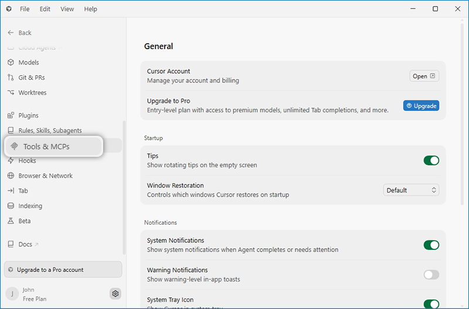Viewport: 469px width, 309px height.
Task: Click the Notifications section label
Action: point(160,222)
